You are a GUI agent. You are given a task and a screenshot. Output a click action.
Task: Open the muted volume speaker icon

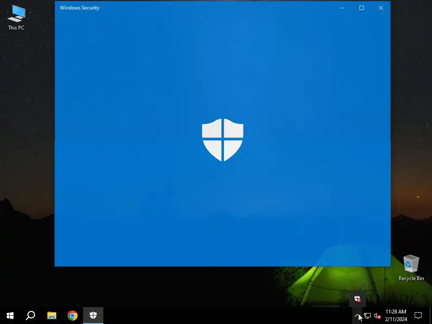click(x=377, y=316)
